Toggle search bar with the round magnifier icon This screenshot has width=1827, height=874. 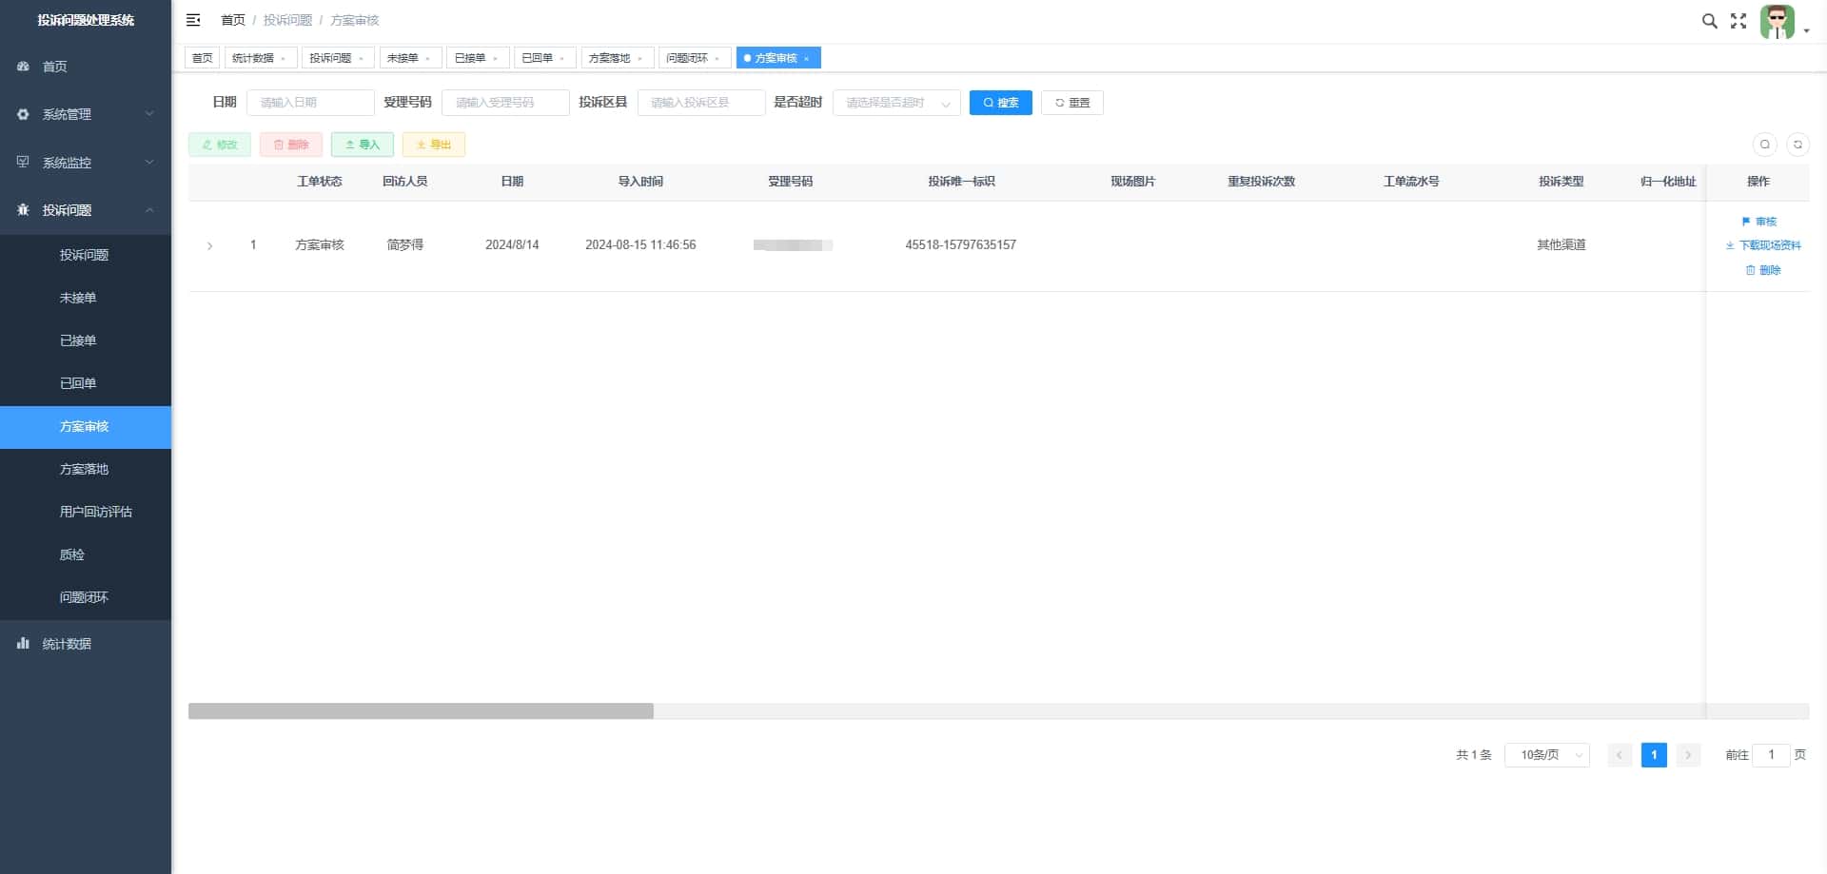click(x=1765, y=145)
